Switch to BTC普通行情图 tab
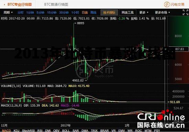This screenshot has width=189, height=132. [x=56, y=4]
